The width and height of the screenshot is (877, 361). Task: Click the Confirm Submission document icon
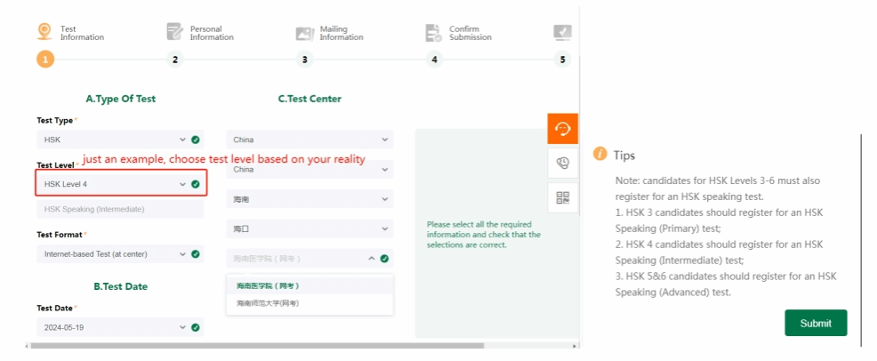pos(434,33)
